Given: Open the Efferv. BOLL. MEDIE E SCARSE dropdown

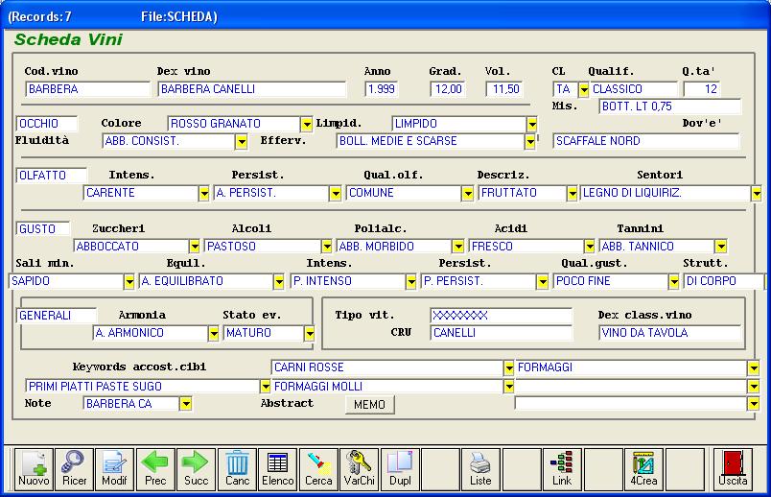Looking at the screenshot, I should pos(530,142).
